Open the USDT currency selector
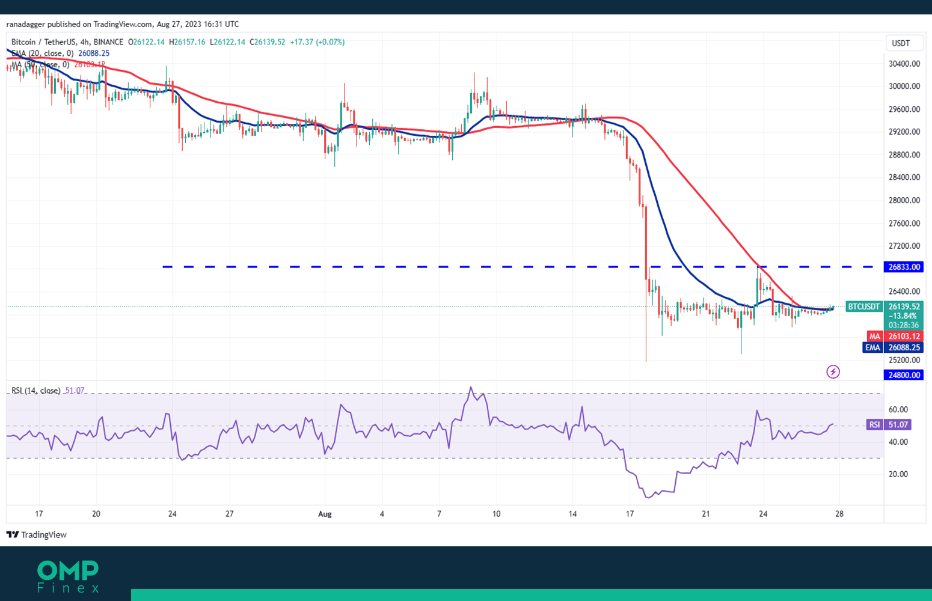932x601 pixels. (x=904, y=43)
